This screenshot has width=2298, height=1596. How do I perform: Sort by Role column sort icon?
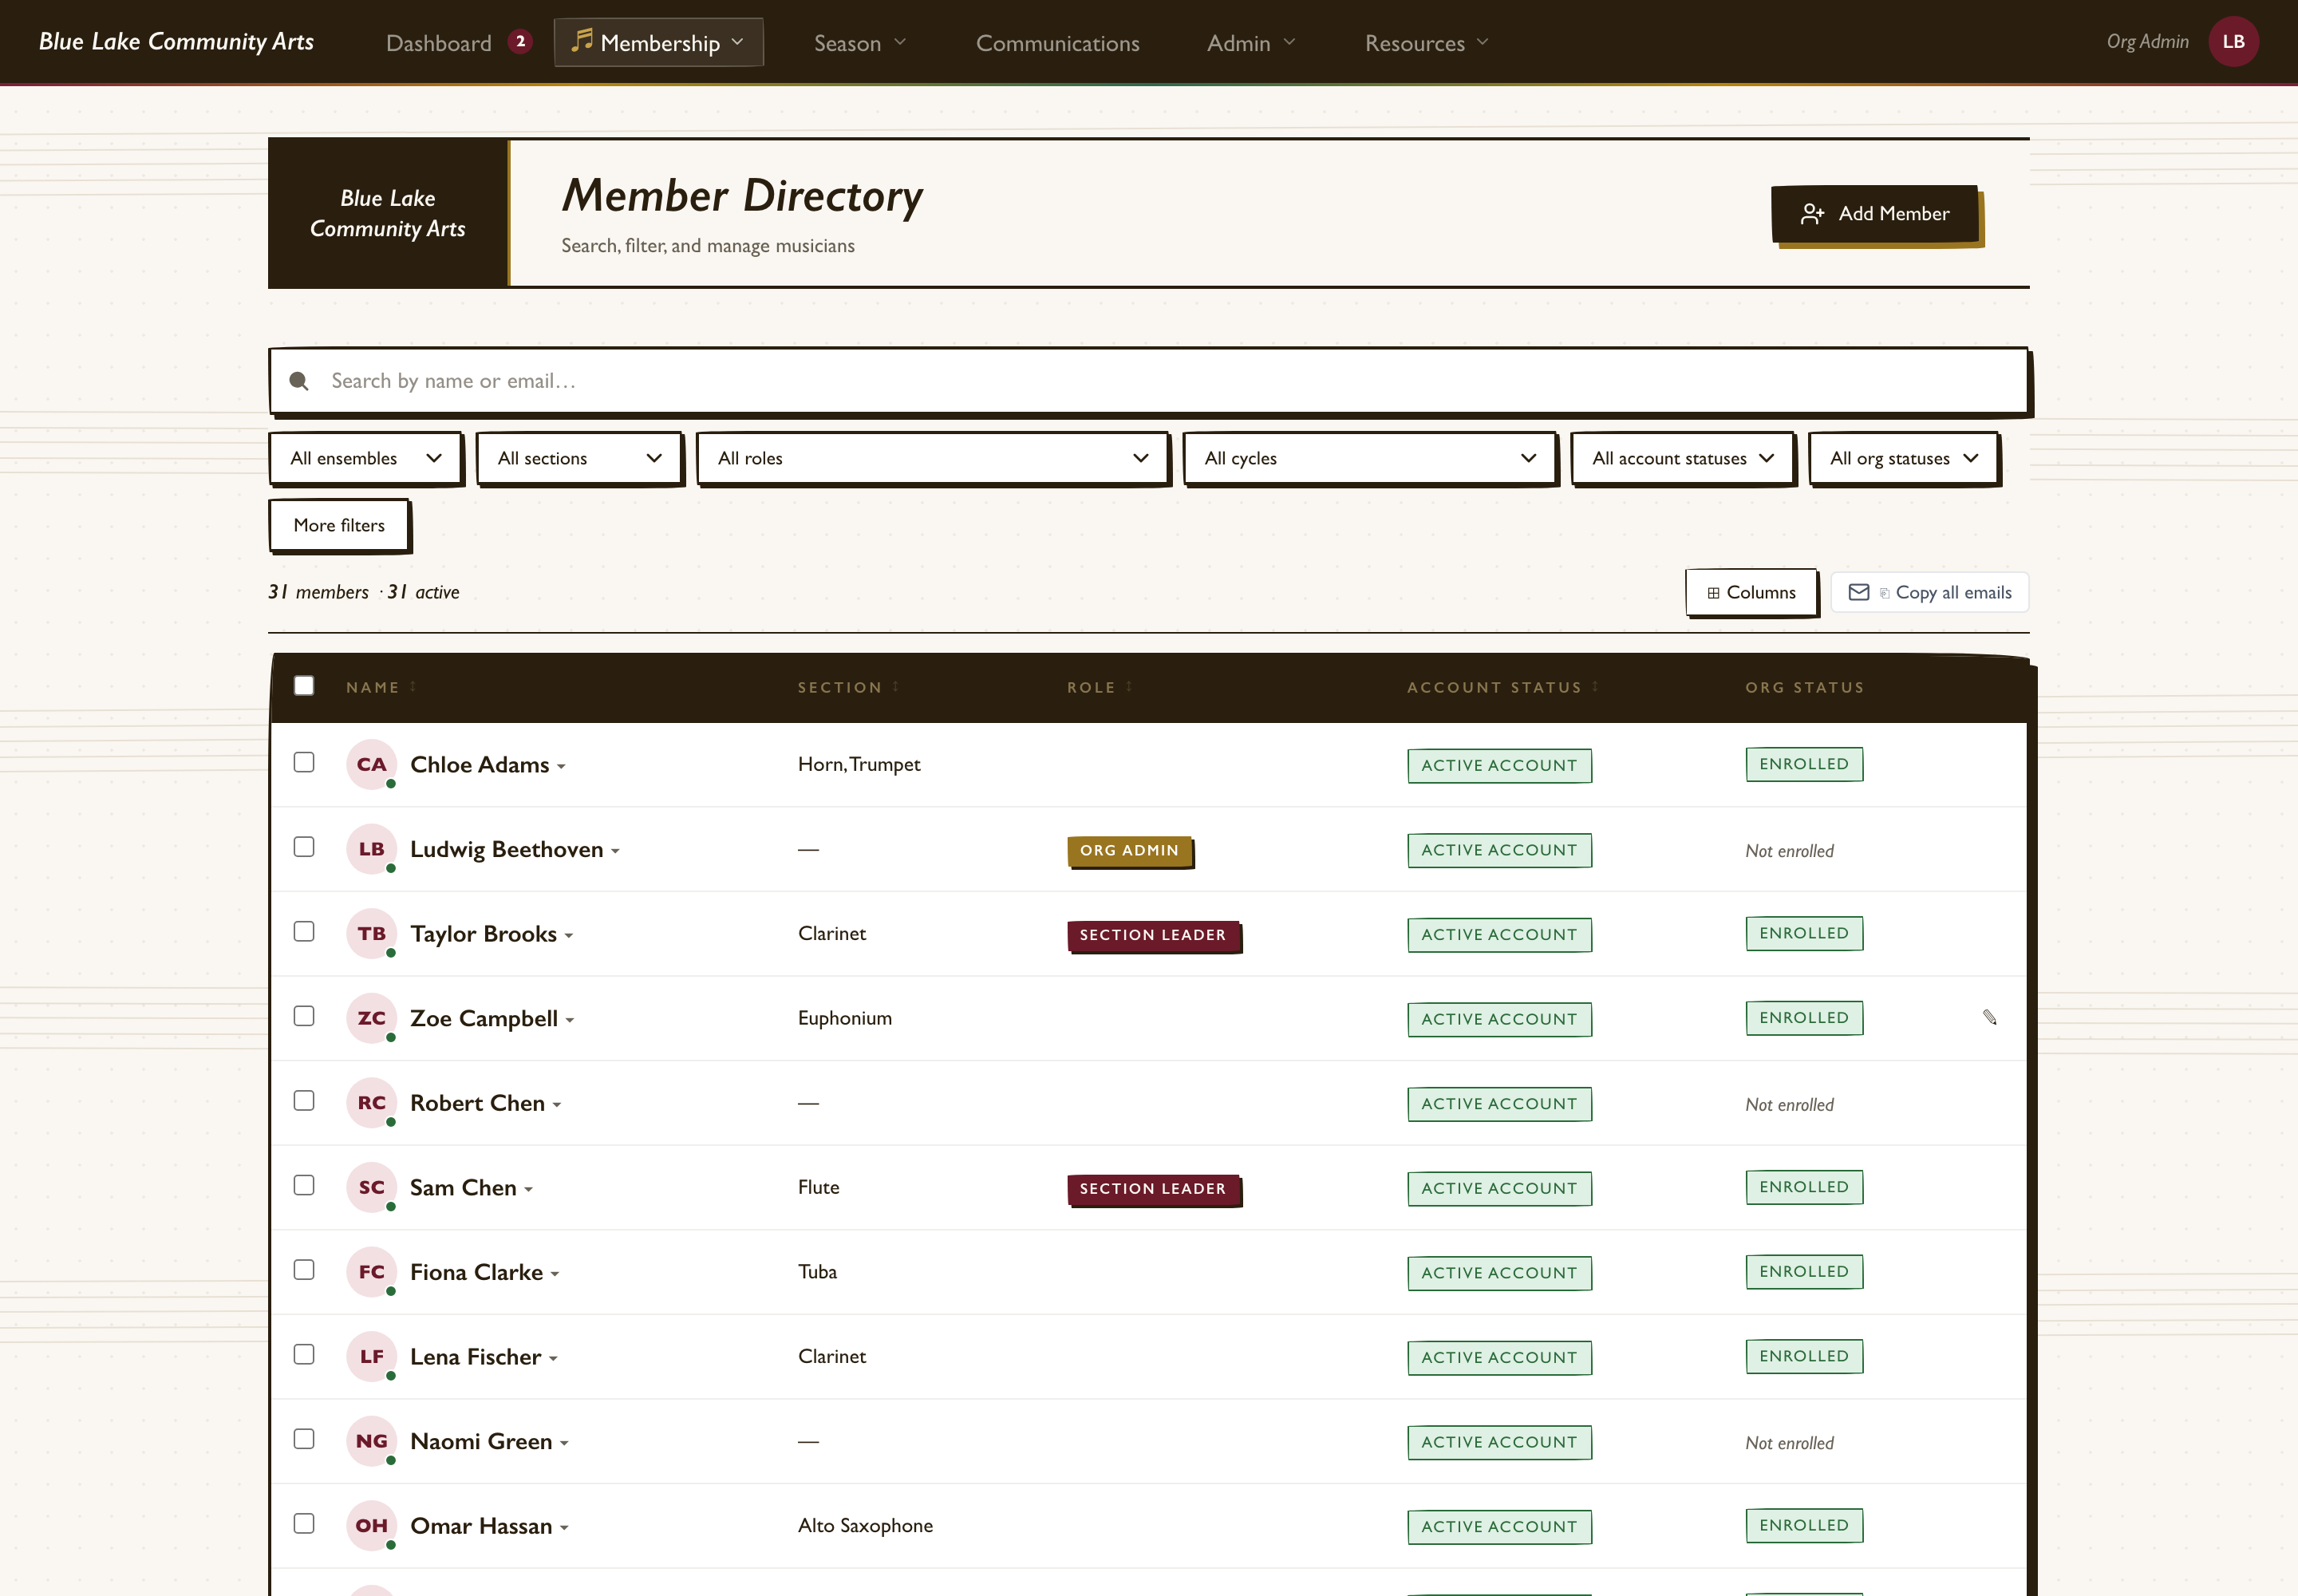point(1129,687)
